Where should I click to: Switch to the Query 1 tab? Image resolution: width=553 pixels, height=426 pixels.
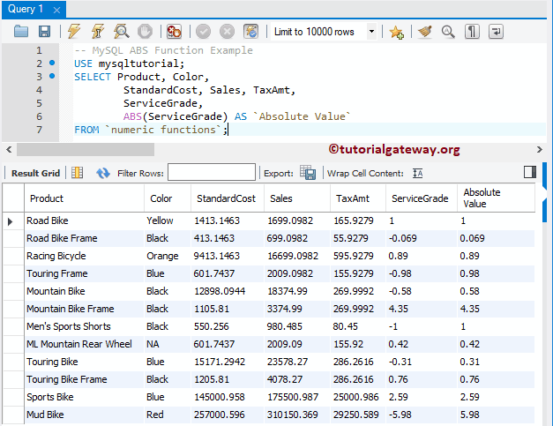click(x=25, y=9)
